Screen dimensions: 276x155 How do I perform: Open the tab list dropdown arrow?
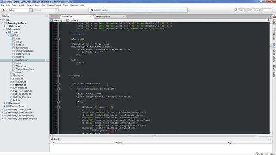270,16
